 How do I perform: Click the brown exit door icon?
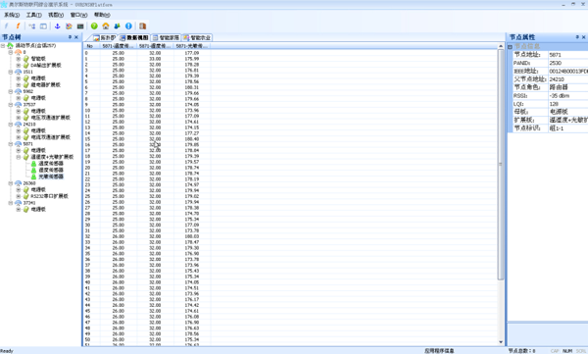142,25
